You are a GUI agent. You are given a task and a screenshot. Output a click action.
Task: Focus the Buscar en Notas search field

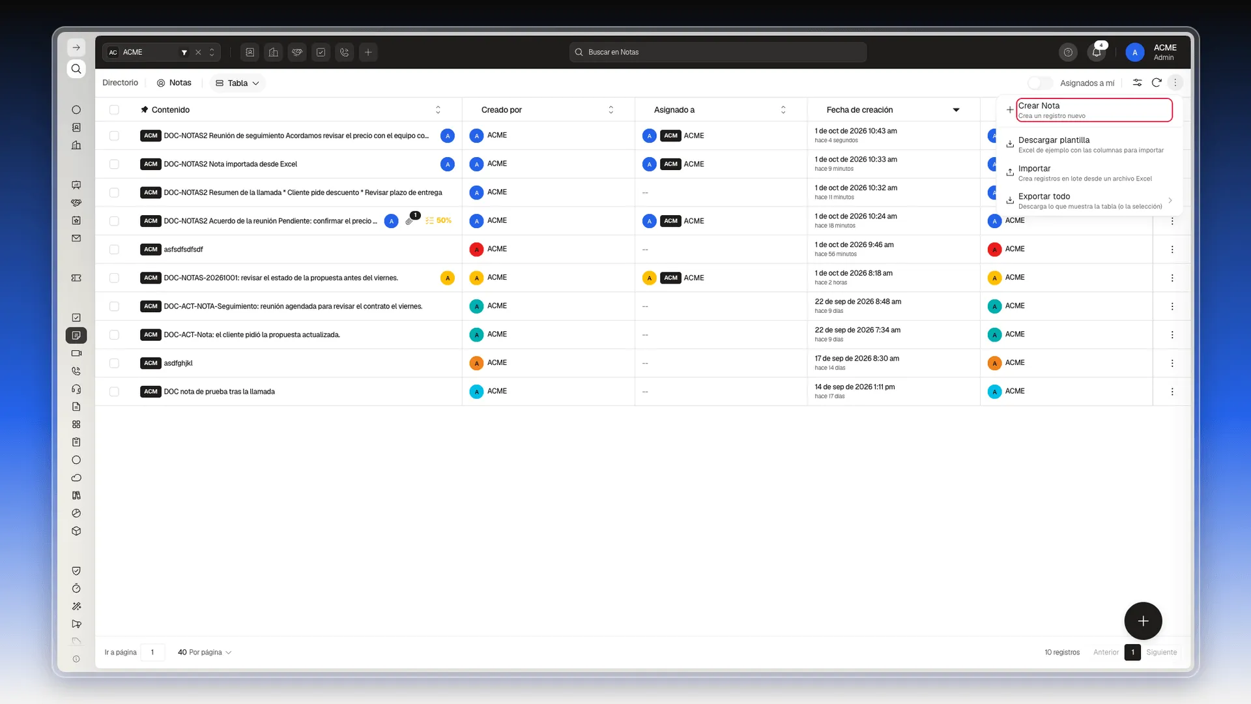(x=718, y=52)
